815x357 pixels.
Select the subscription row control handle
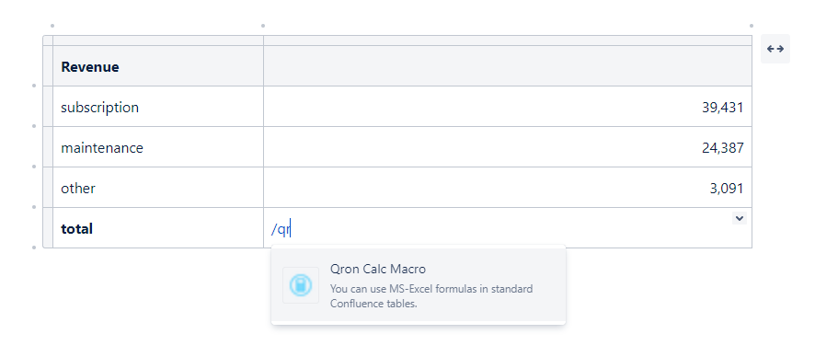coord(48,107)
